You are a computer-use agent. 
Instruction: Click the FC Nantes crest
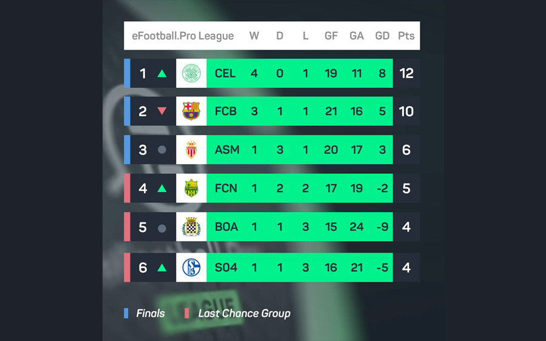[191, 188]
